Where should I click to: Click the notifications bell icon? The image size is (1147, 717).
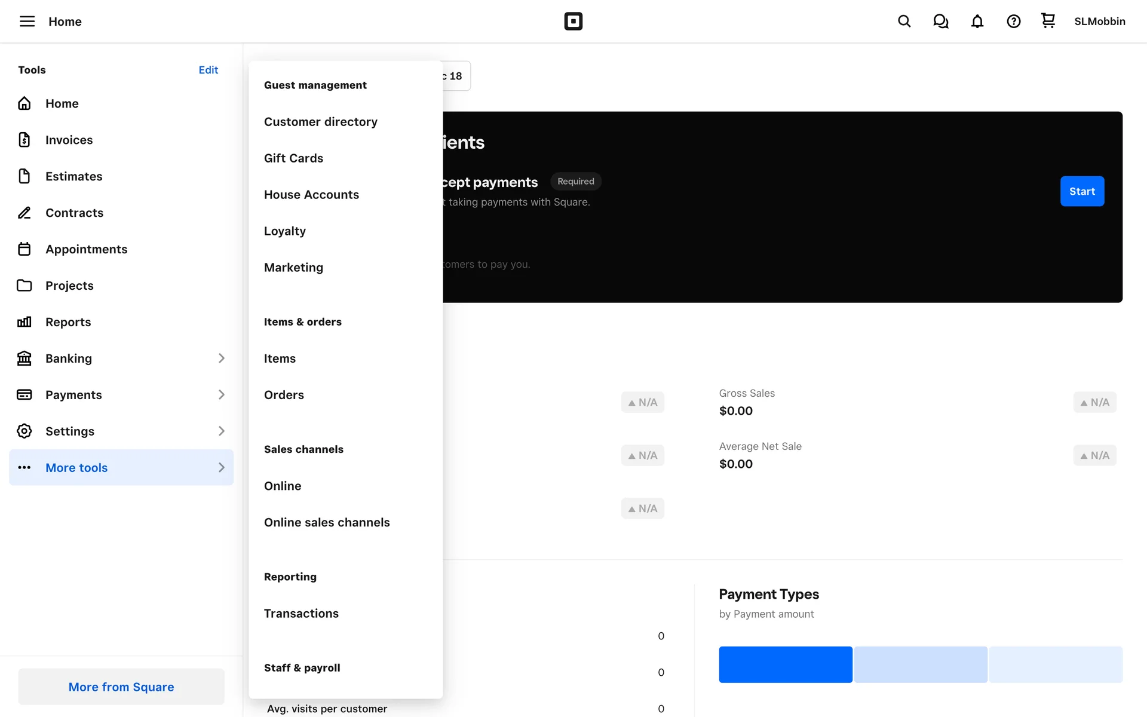pos(977,22)
